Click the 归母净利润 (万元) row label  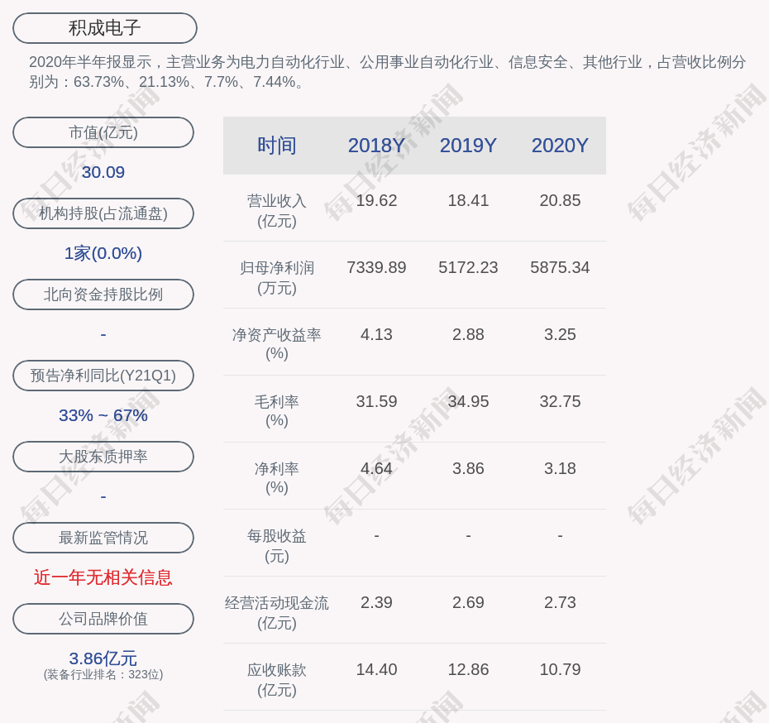click(x=277, y=278)
